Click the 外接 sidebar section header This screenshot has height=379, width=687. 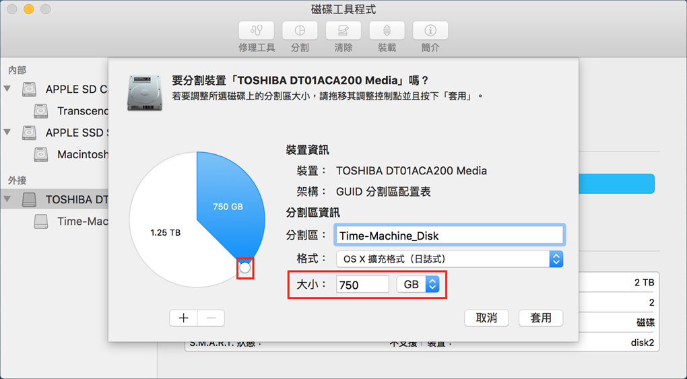(x=17, y=180)
